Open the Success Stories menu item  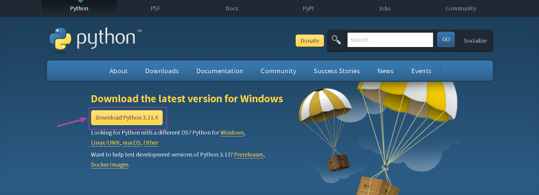(337, 71)
